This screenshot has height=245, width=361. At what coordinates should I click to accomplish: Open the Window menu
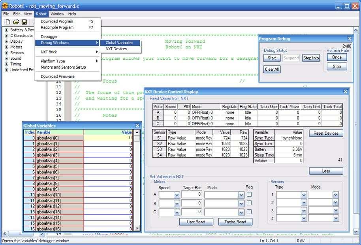pos(57,14)
